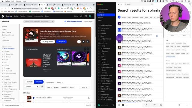This screenshot has width=192, height=108.
Task: Open Studio tab in Splice header
Action: click(30, 16)
